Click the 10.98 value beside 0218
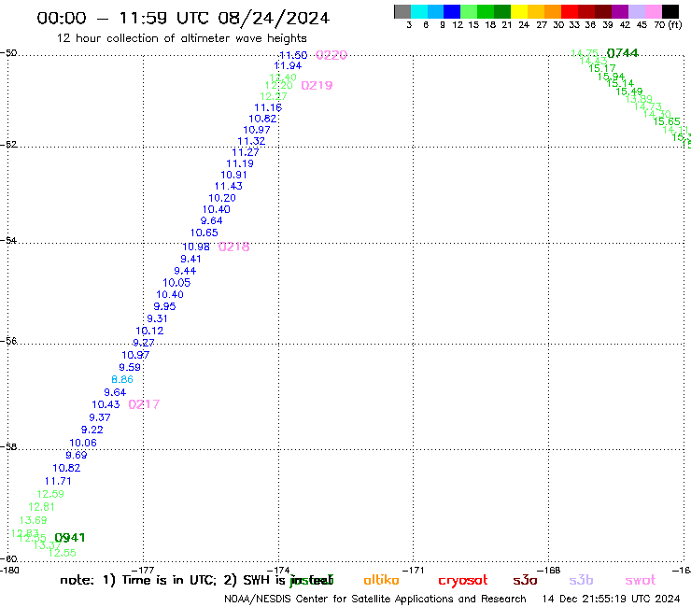Image resolution: width=691 pixels, height=607 pixels. pos(196,247)
